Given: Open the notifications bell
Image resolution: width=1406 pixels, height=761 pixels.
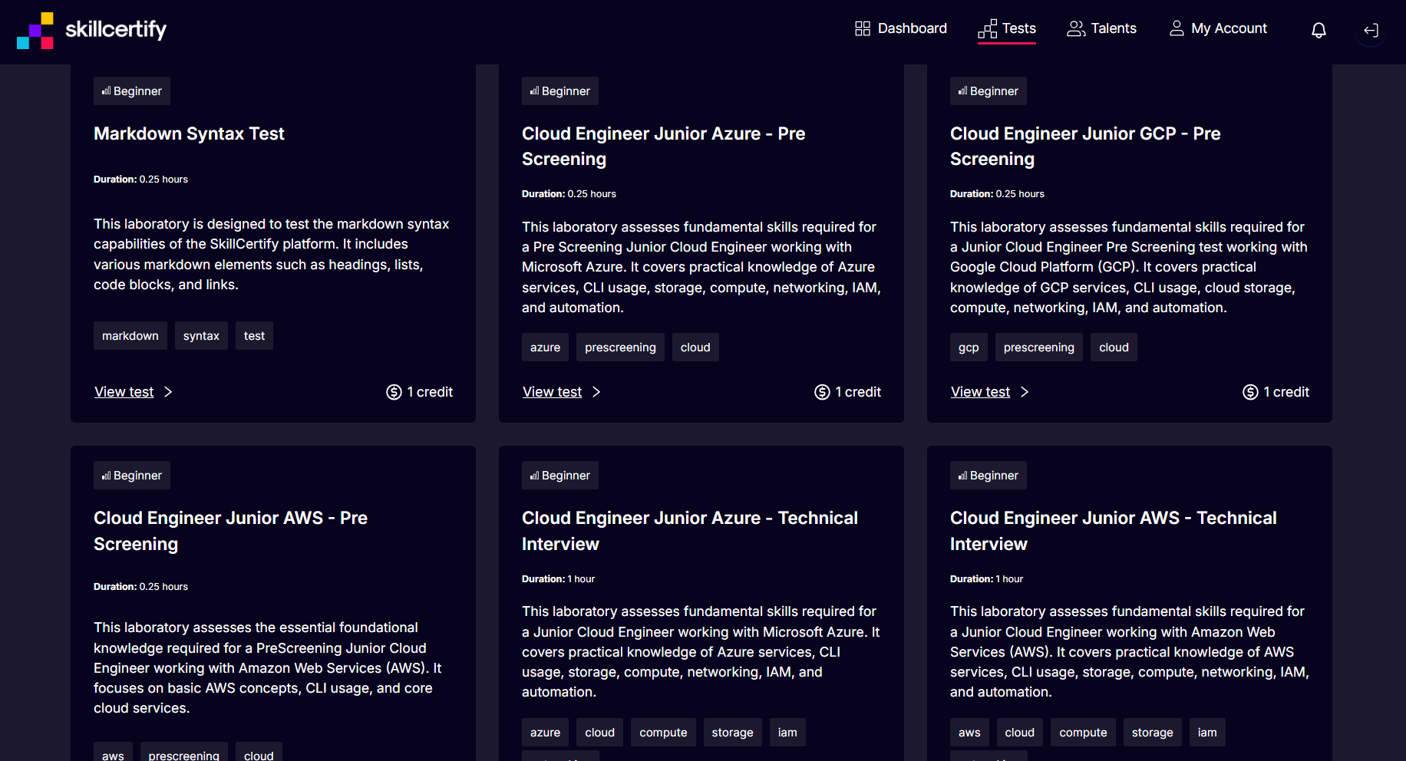Looking at the screenshot, I should click(1318, 30).
